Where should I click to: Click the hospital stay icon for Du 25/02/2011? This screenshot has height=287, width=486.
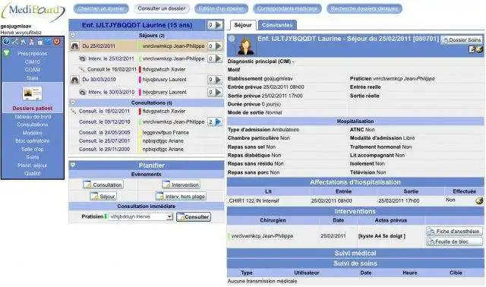[74, 46]
